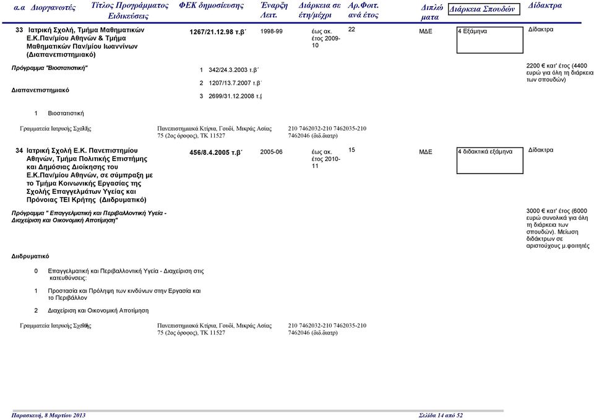Click the 'Διοργανωτές' column header

(x=53, y=7)
